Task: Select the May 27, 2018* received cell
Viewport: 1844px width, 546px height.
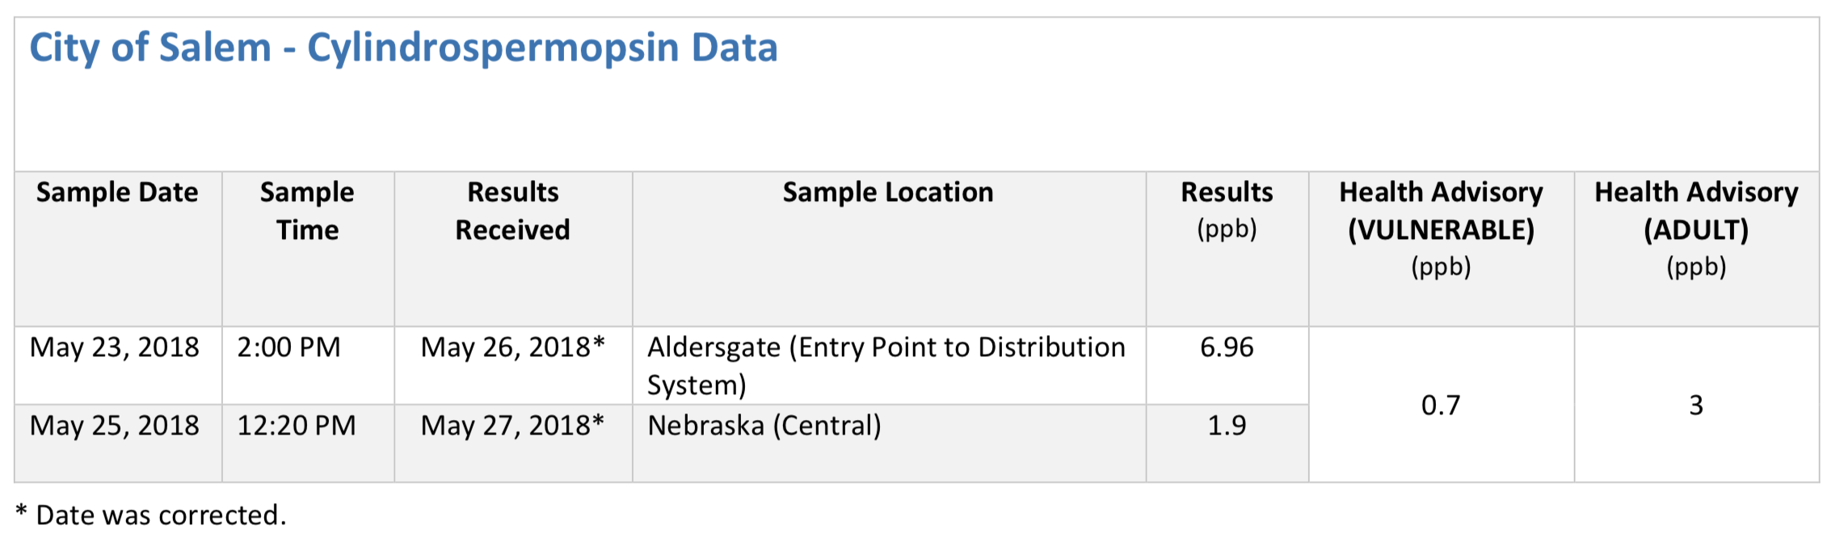Action: [512, 426]
